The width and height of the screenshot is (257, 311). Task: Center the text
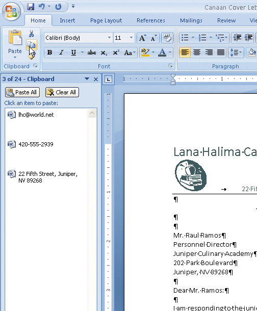coord(197,53)
